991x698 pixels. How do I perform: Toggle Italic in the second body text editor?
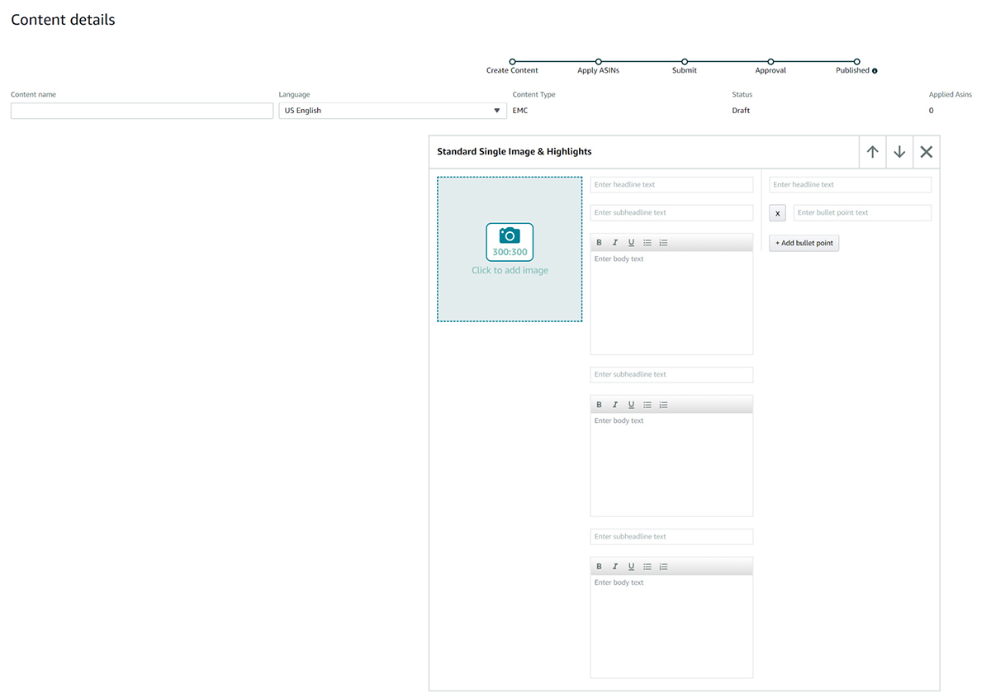(x=615, y=405)
